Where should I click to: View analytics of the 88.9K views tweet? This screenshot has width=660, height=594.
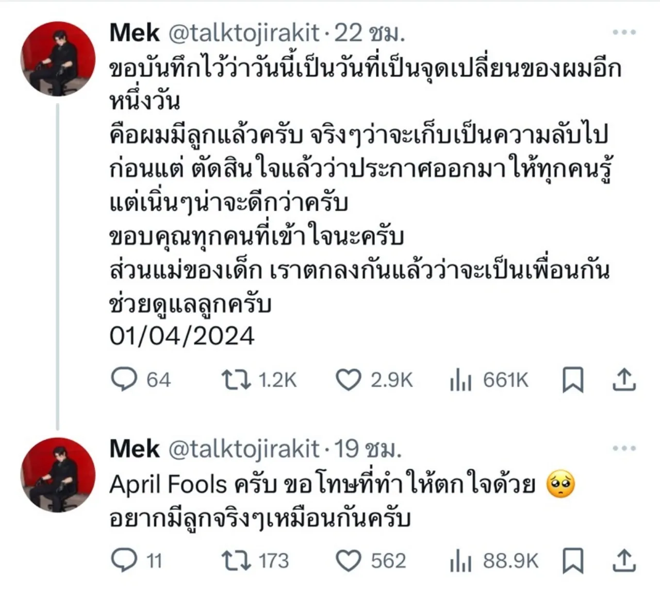[461, 561]
